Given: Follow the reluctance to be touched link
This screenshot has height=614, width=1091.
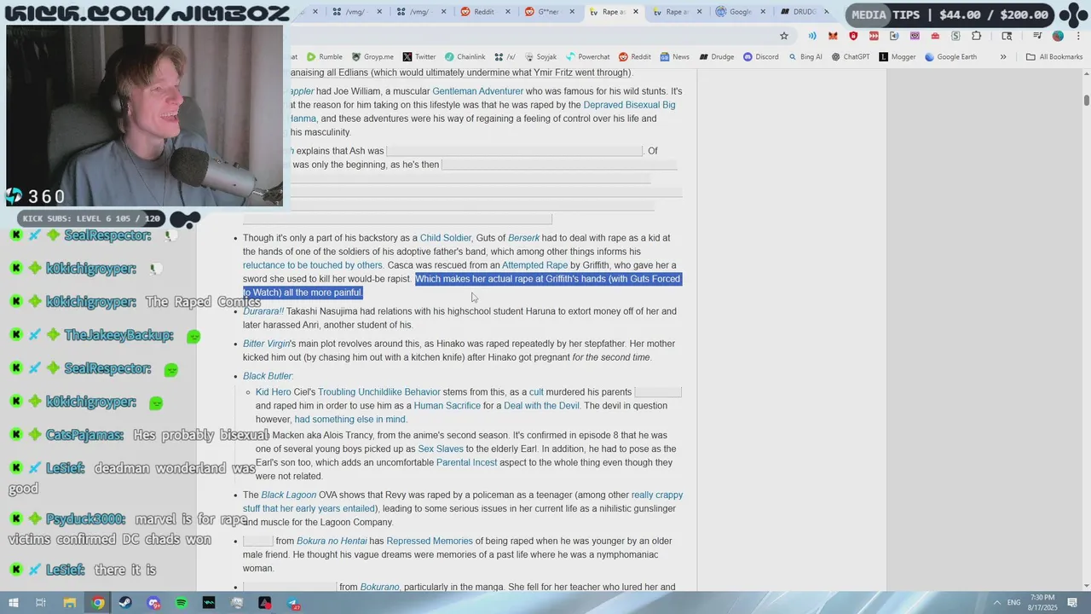Looking at the screenshot, I should pos(312,265).
